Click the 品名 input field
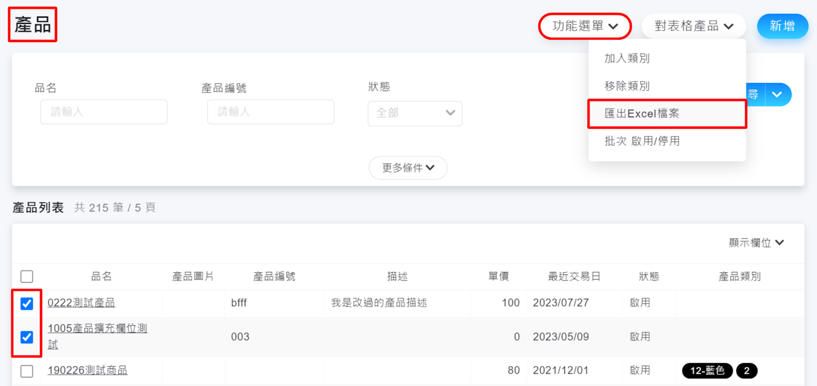The image size is (817, 386). coord(104,112)
